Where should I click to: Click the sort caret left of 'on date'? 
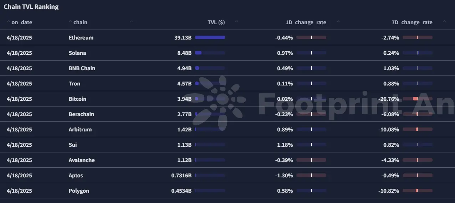click(8, 22)
